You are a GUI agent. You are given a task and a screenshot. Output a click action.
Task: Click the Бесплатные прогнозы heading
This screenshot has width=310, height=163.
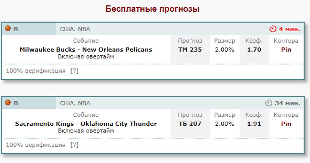[x=152, y=9]
